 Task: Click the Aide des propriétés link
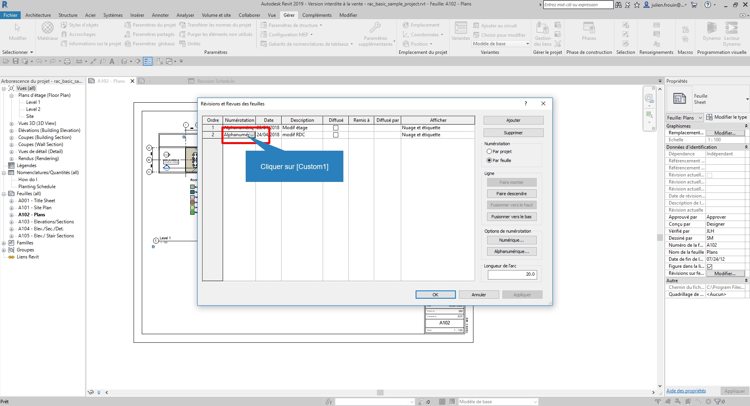click(x=686, y=391)
